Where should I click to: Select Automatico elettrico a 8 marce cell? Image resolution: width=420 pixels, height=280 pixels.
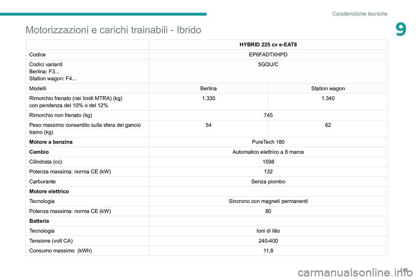tap(268, 152)
